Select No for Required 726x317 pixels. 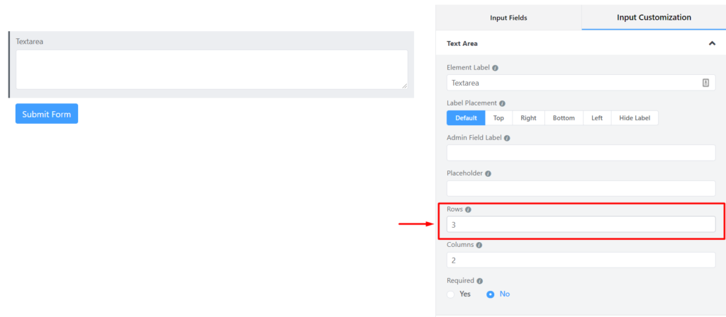coord(491,294)
